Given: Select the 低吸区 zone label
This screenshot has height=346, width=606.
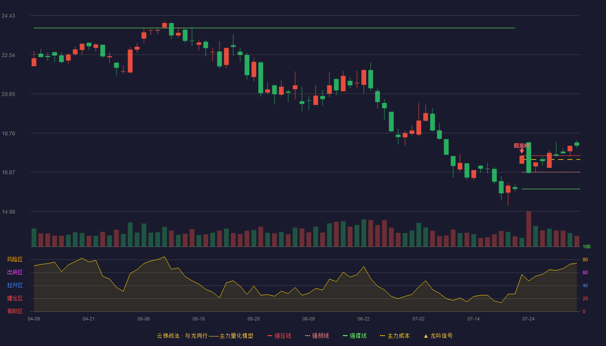Looking at the screenshot, I should click(15, 311).
